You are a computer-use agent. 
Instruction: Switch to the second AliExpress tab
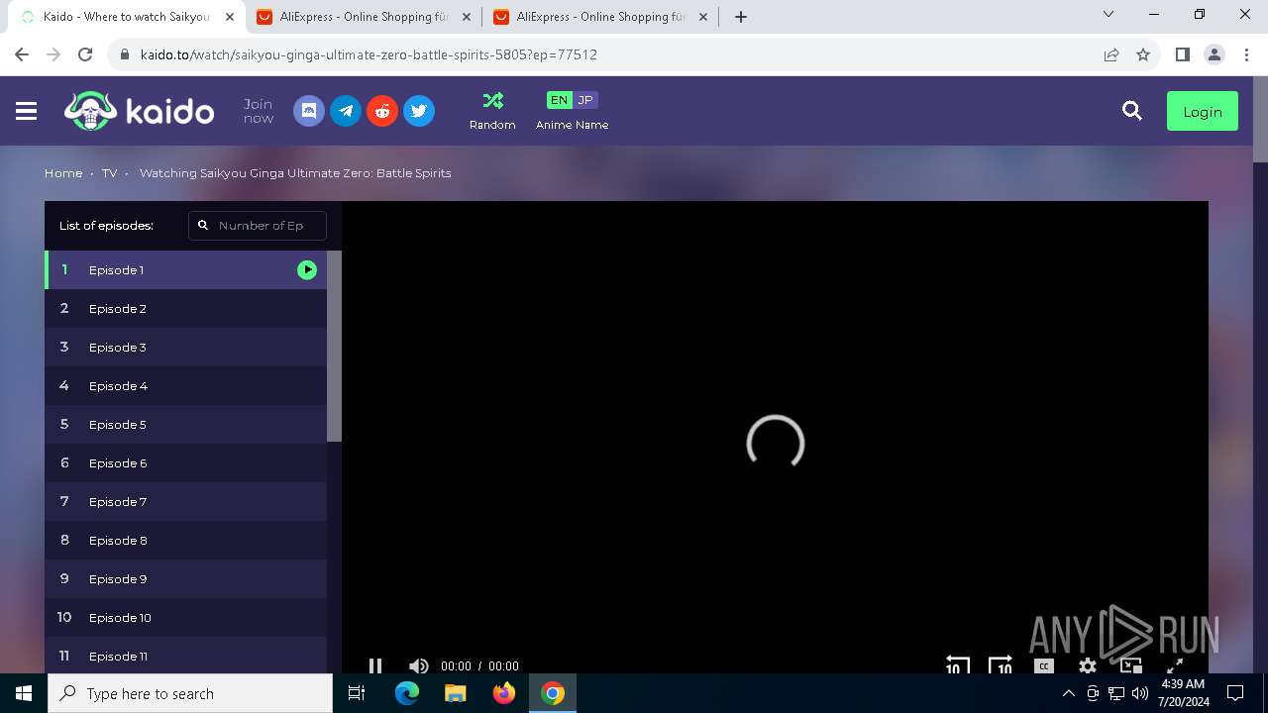coord(599,17)
